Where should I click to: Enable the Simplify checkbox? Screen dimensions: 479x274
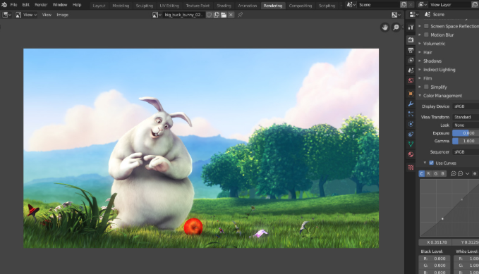click(x=426, y=87)
